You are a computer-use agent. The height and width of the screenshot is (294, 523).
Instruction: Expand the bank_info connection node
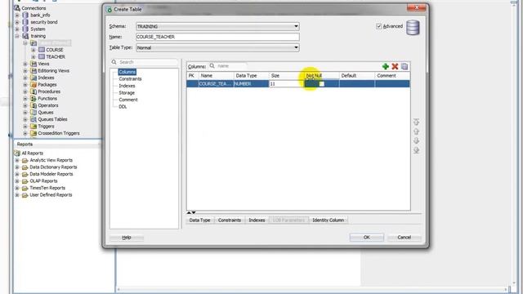[x=17, y=15]
